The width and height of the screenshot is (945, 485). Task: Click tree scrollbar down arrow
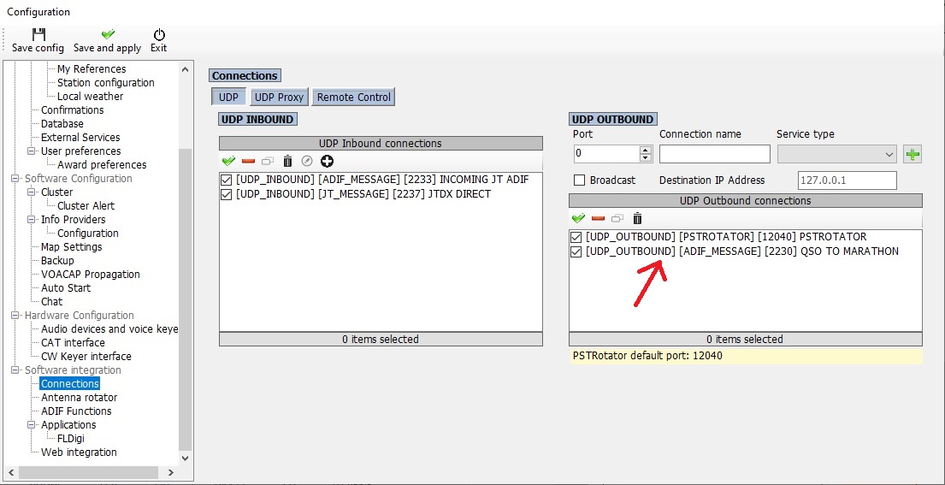[185, 458]
